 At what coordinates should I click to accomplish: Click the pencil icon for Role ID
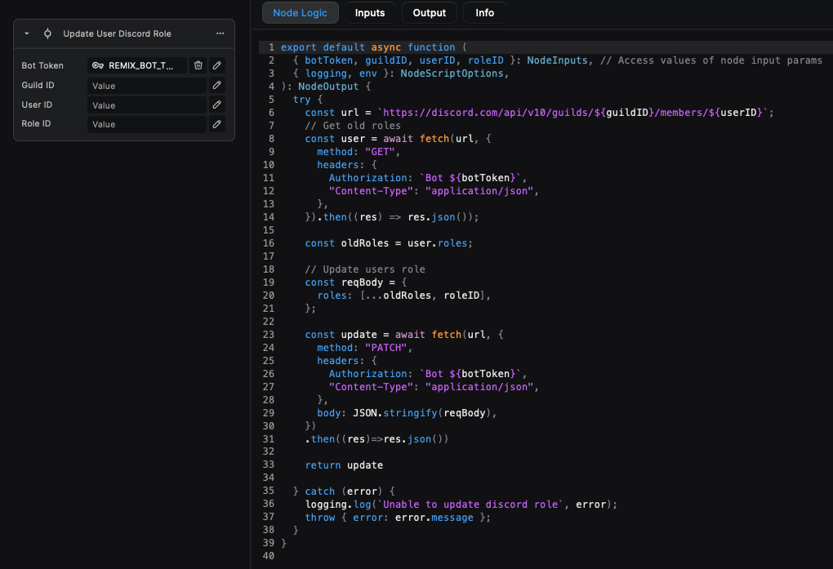(x=216, y=124)
